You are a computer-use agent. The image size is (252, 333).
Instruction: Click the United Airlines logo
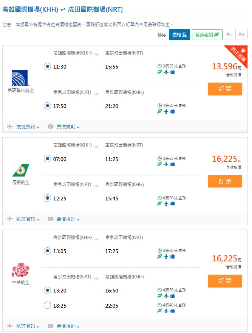[20, 78]
